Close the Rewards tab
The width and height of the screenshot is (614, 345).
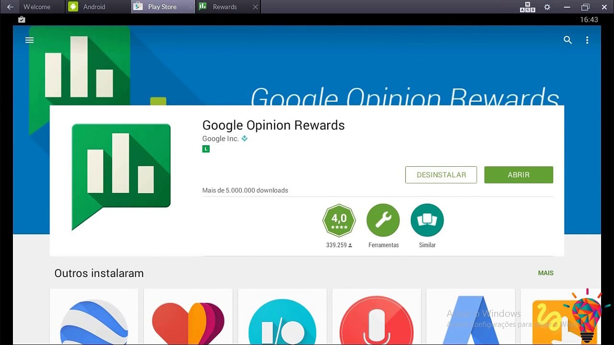click(255, 7)
